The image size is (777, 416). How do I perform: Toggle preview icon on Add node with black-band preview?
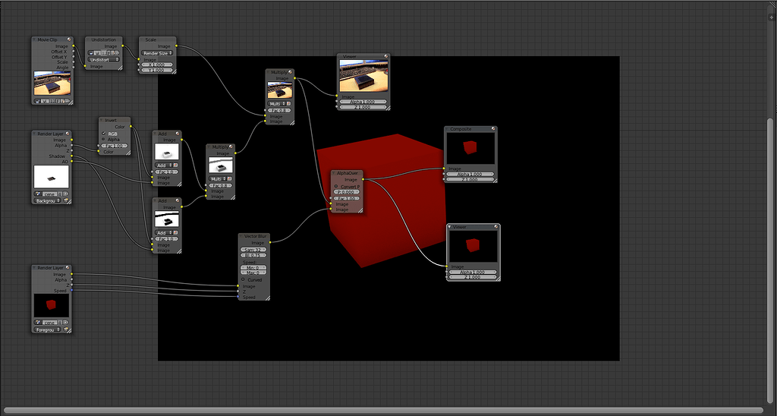click(178, 200)
